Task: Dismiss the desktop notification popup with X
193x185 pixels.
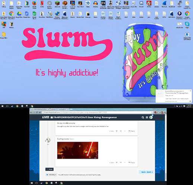Action: pos(190,91)
